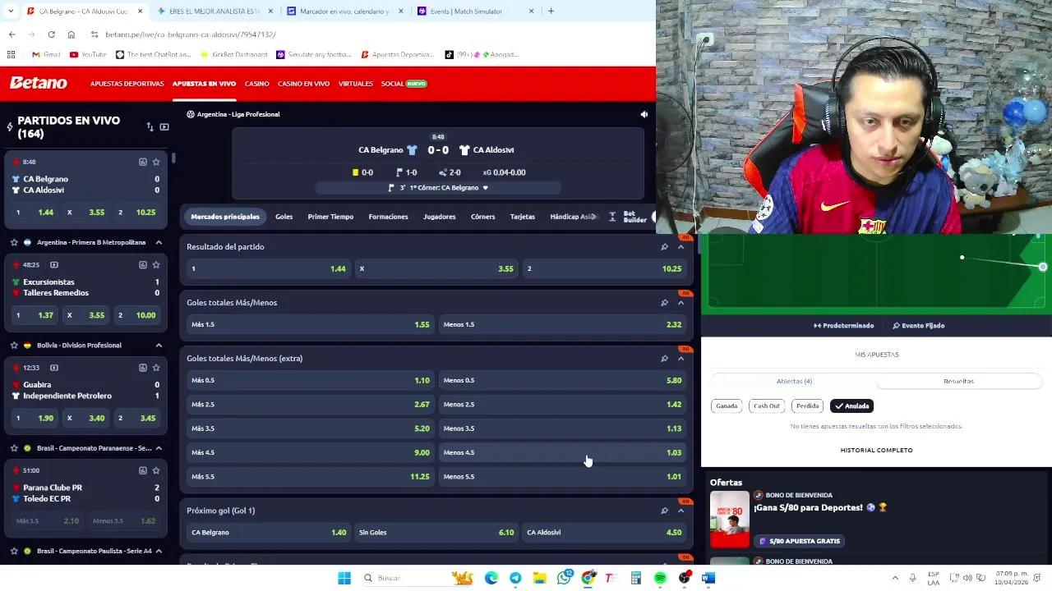1052x591 pixels.
Task: Open the Formaciones tab
Action: point(388,217)
